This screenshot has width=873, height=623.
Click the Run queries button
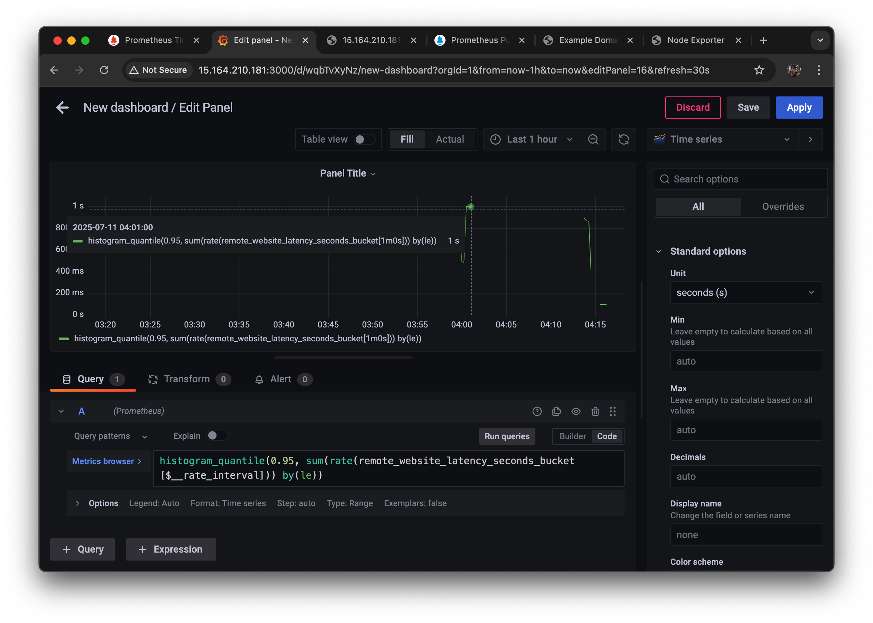click(x=507, y=436)
